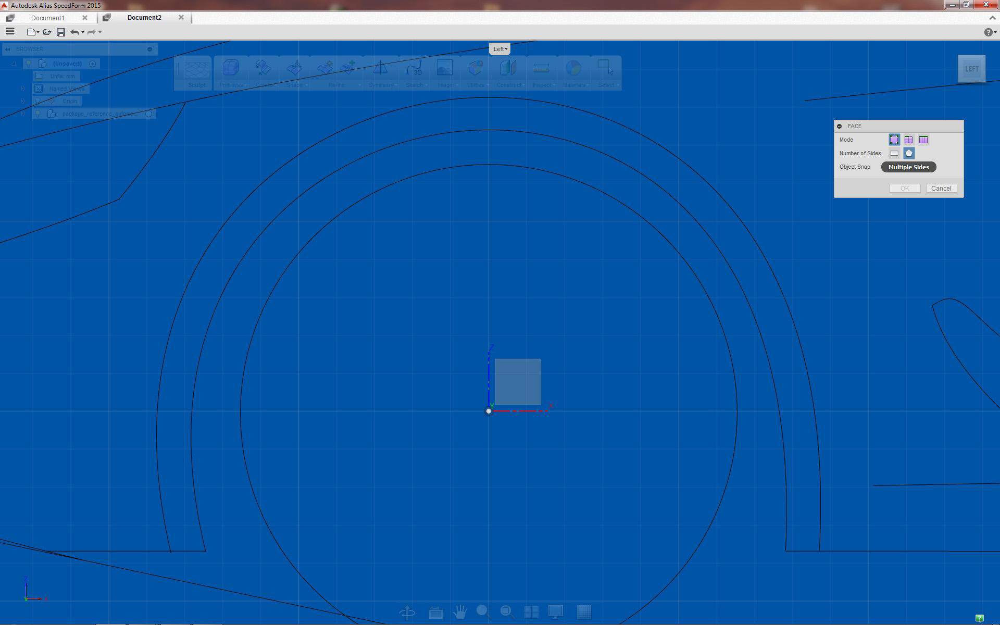Select the Pan hand tool

tap(460, 612)
